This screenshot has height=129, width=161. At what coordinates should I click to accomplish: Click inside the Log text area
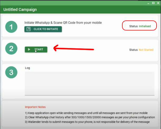(89, 83)
